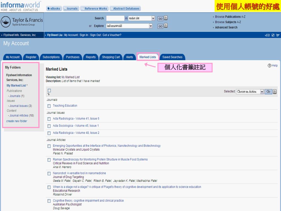
Task: Open the Purchases tab
Action: tap(72, 57)
